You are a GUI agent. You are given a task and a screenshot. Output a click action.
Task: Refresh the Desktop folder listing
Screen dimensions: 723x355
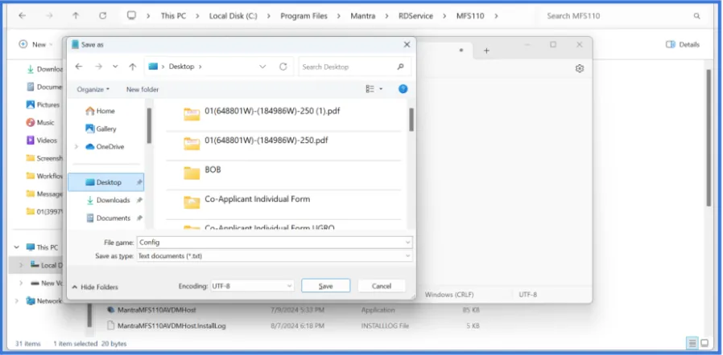click(x=284, y=67)
